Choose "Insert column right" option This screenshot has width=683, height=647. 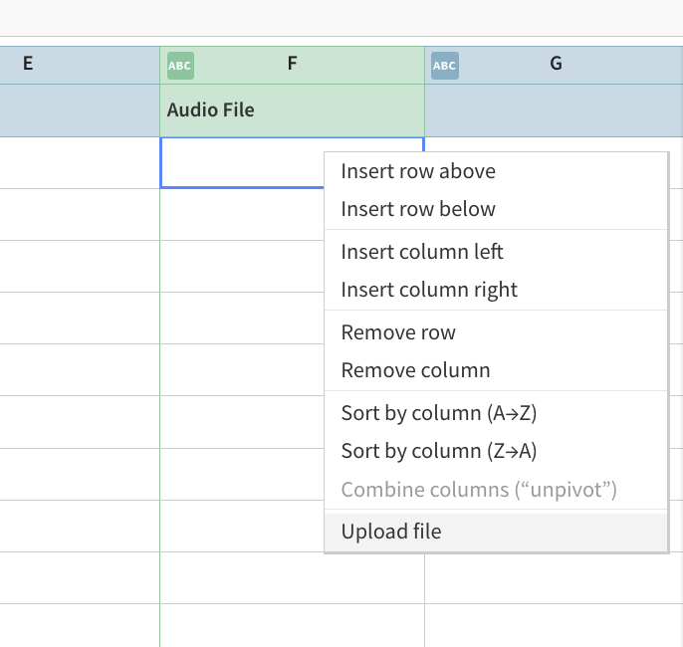click(429, 290)
